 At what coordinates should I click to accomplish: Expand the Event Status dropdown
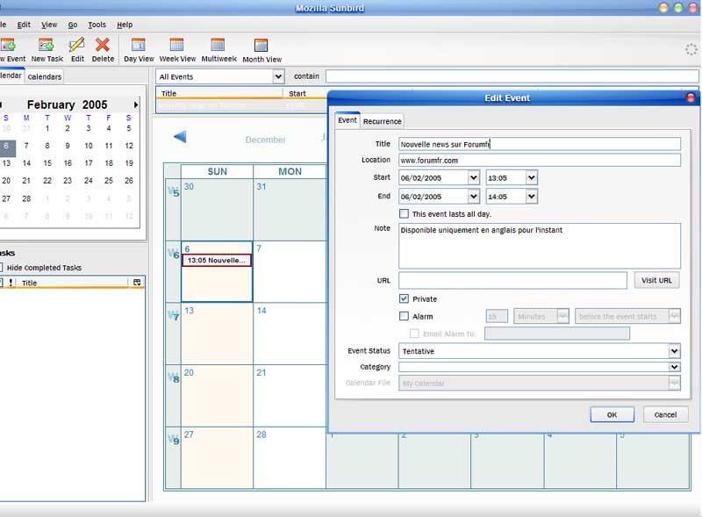674,351
